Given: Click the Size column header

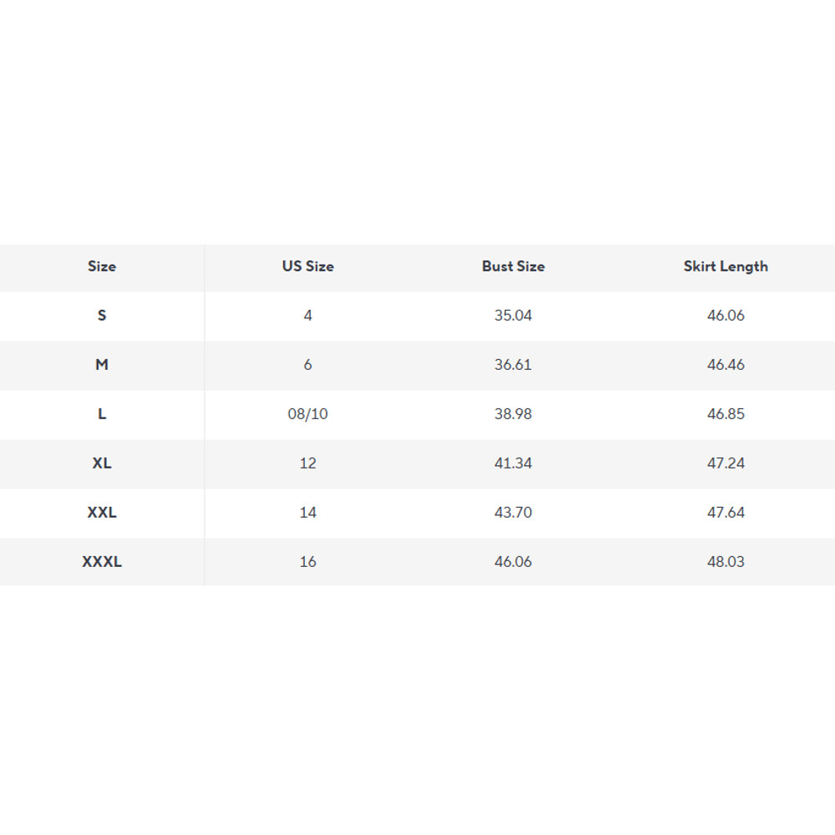Looking at the screenshot, I should 102,266.
